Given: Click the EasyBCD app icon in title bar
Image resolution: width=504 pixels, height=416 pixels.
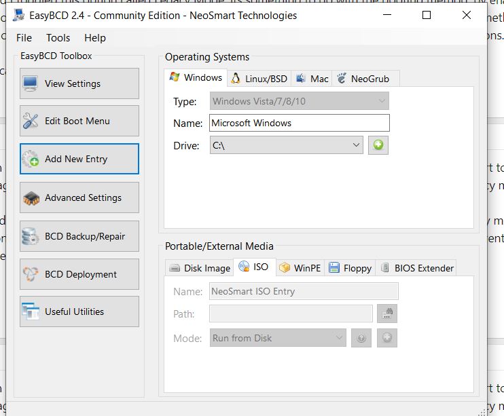Looking at the screenshot, I should click(18, 15).
